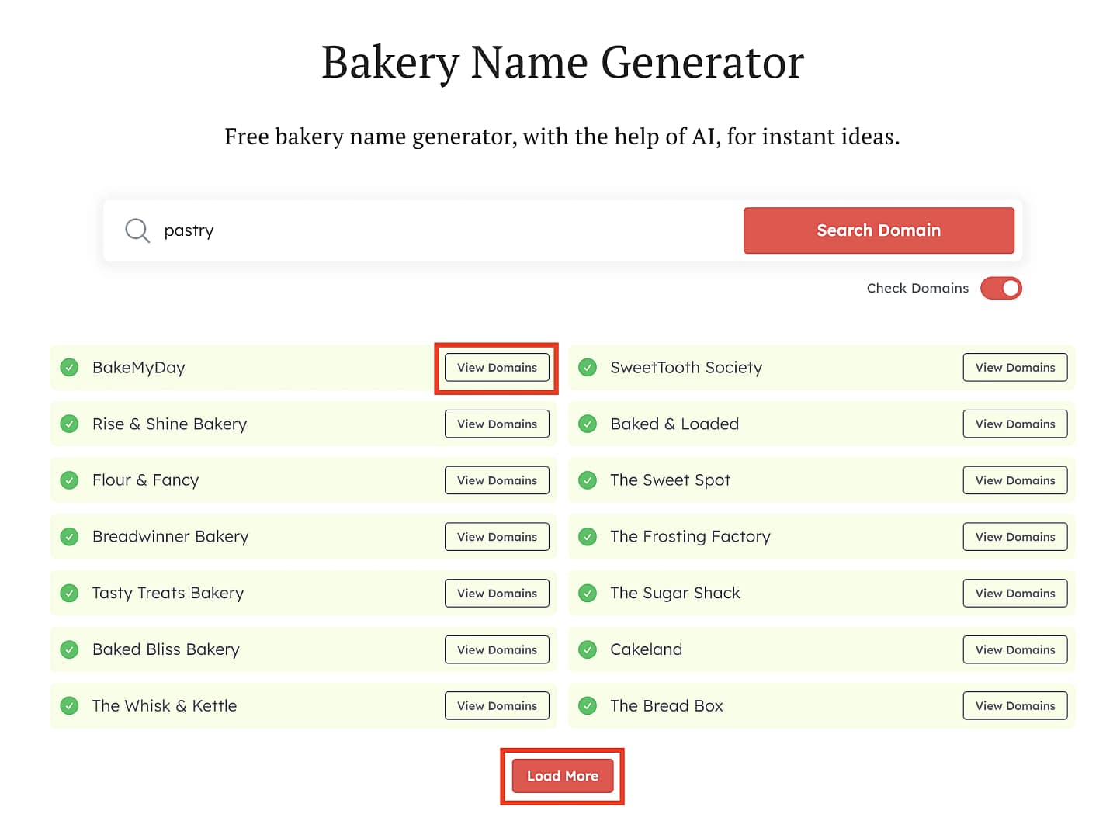The width and height of the screenshot is (1120, 838).
Task: Click the checkmark beside The Whisk & Kettle
Action: 69,705
